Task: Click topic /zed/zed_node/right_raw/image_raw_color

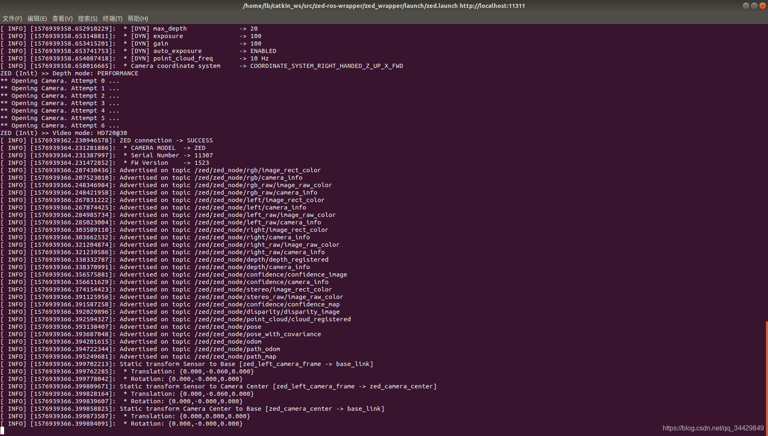Action: click(267, 245)
